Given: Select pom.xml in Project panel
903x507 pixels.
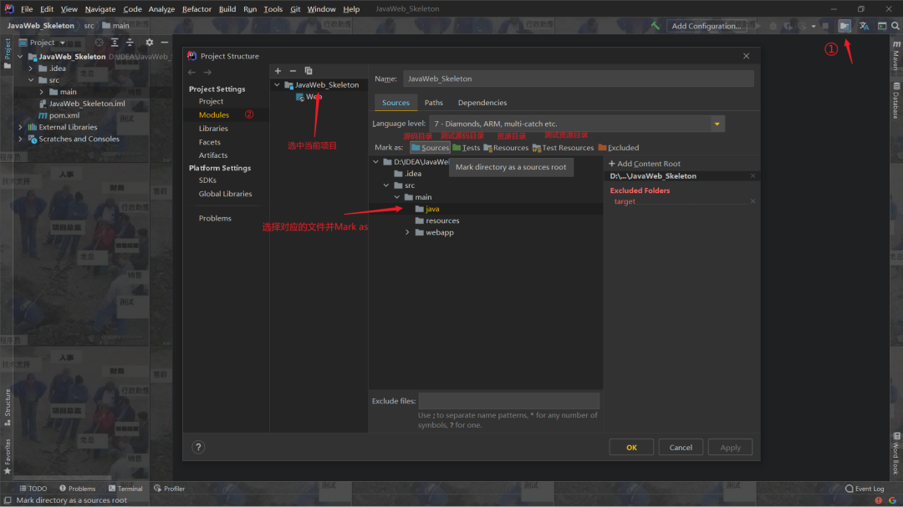Looking at the screenshot, I should 64,115.
